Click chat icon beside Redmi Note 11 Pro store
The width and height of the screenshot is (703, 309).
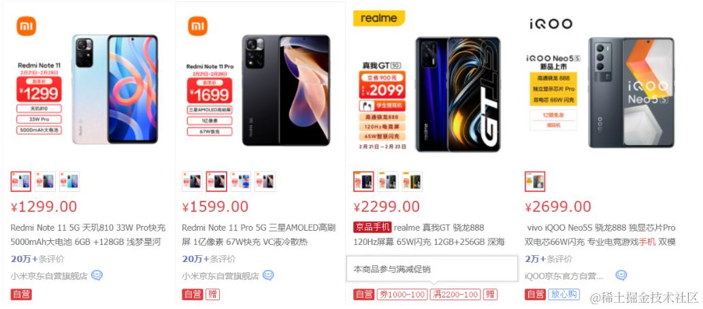coord(268,276)
